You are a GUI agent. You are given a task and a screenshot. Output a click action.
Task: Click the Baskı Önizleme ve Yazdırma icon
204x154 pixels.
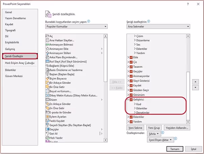point(48,70)
